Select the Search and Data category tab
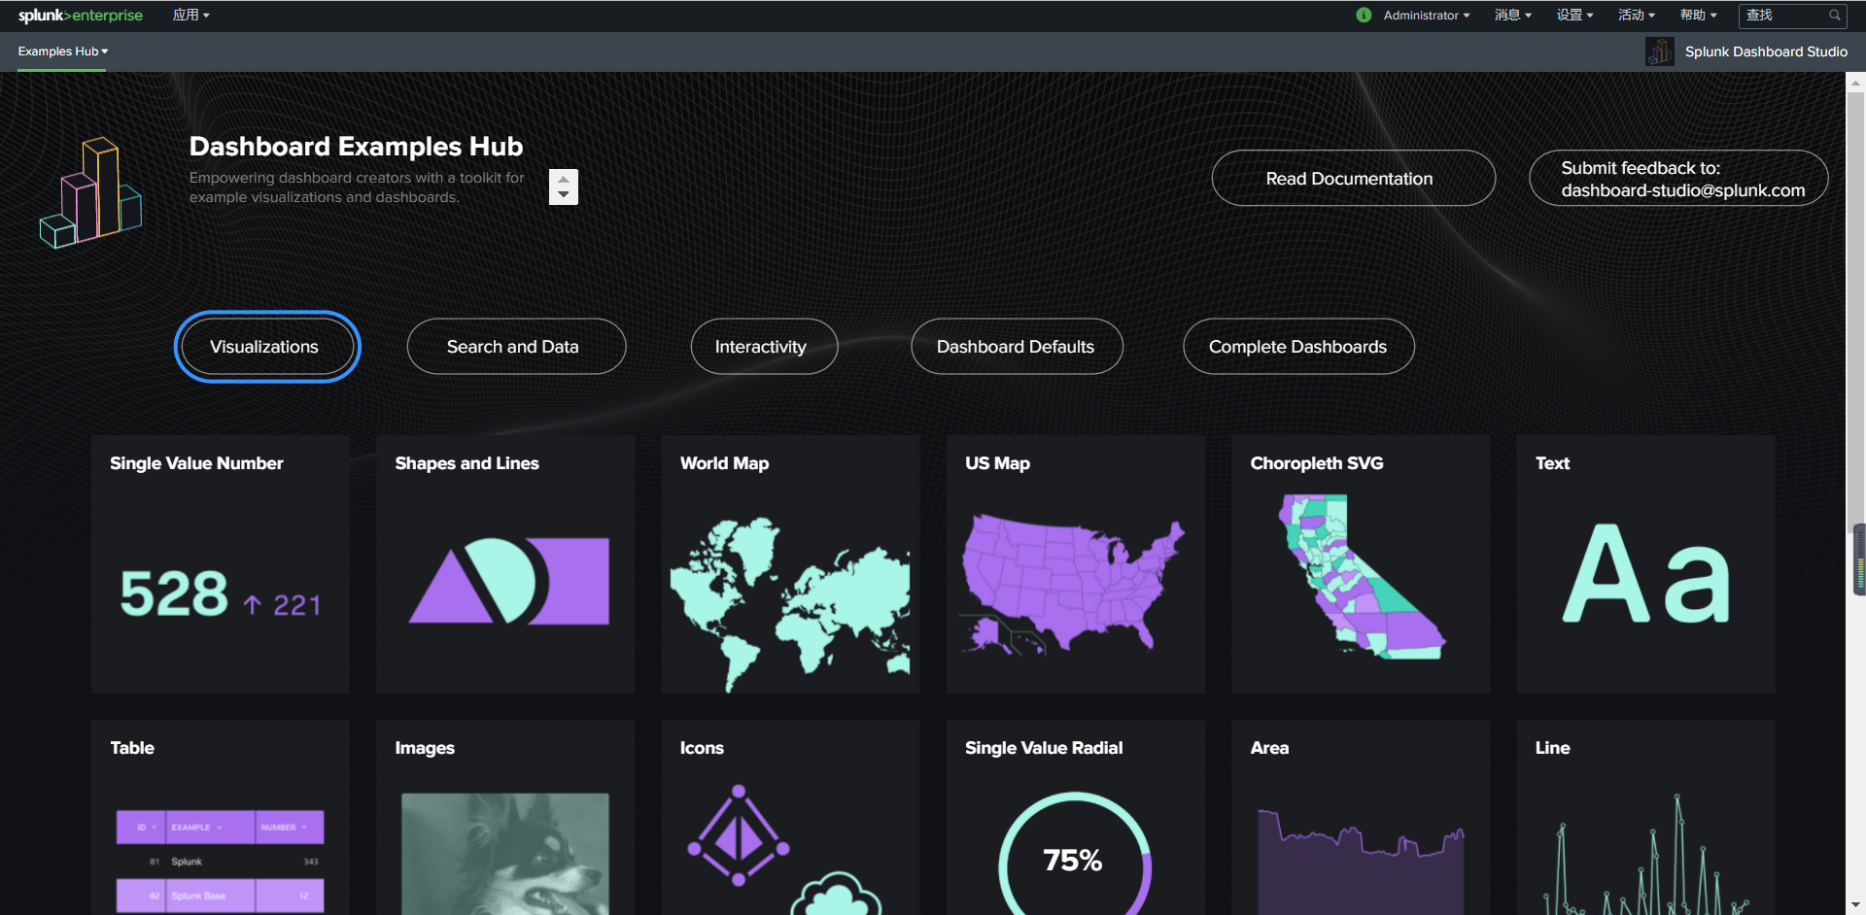This screenshot has height=915, width=1866. click(x=516, y=347)
